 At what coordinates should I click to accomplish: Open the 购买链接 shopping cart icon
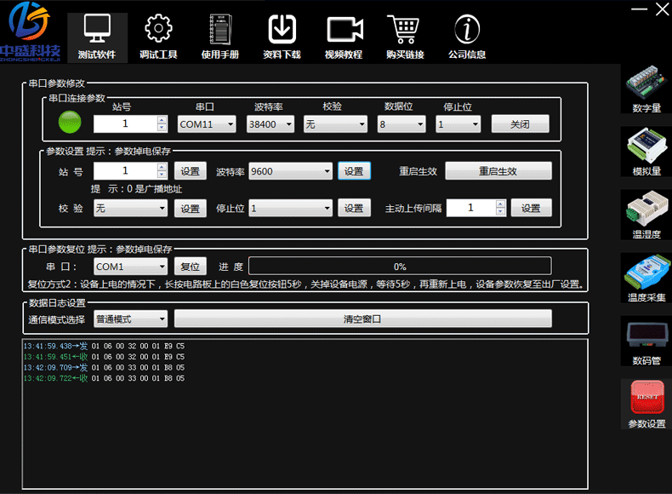coord(405,37)
